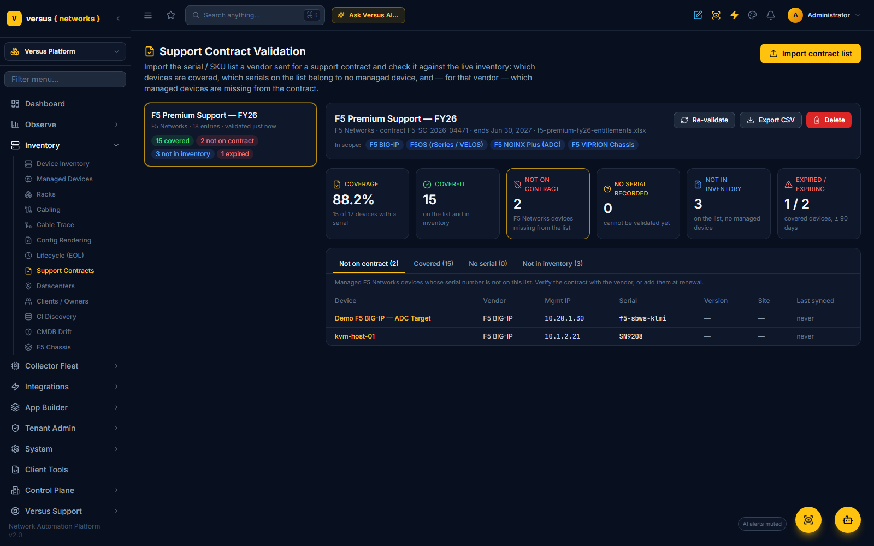Click the floating yellow scan capture button
Viewport: 874px width, 546px height.
point(808,520)
